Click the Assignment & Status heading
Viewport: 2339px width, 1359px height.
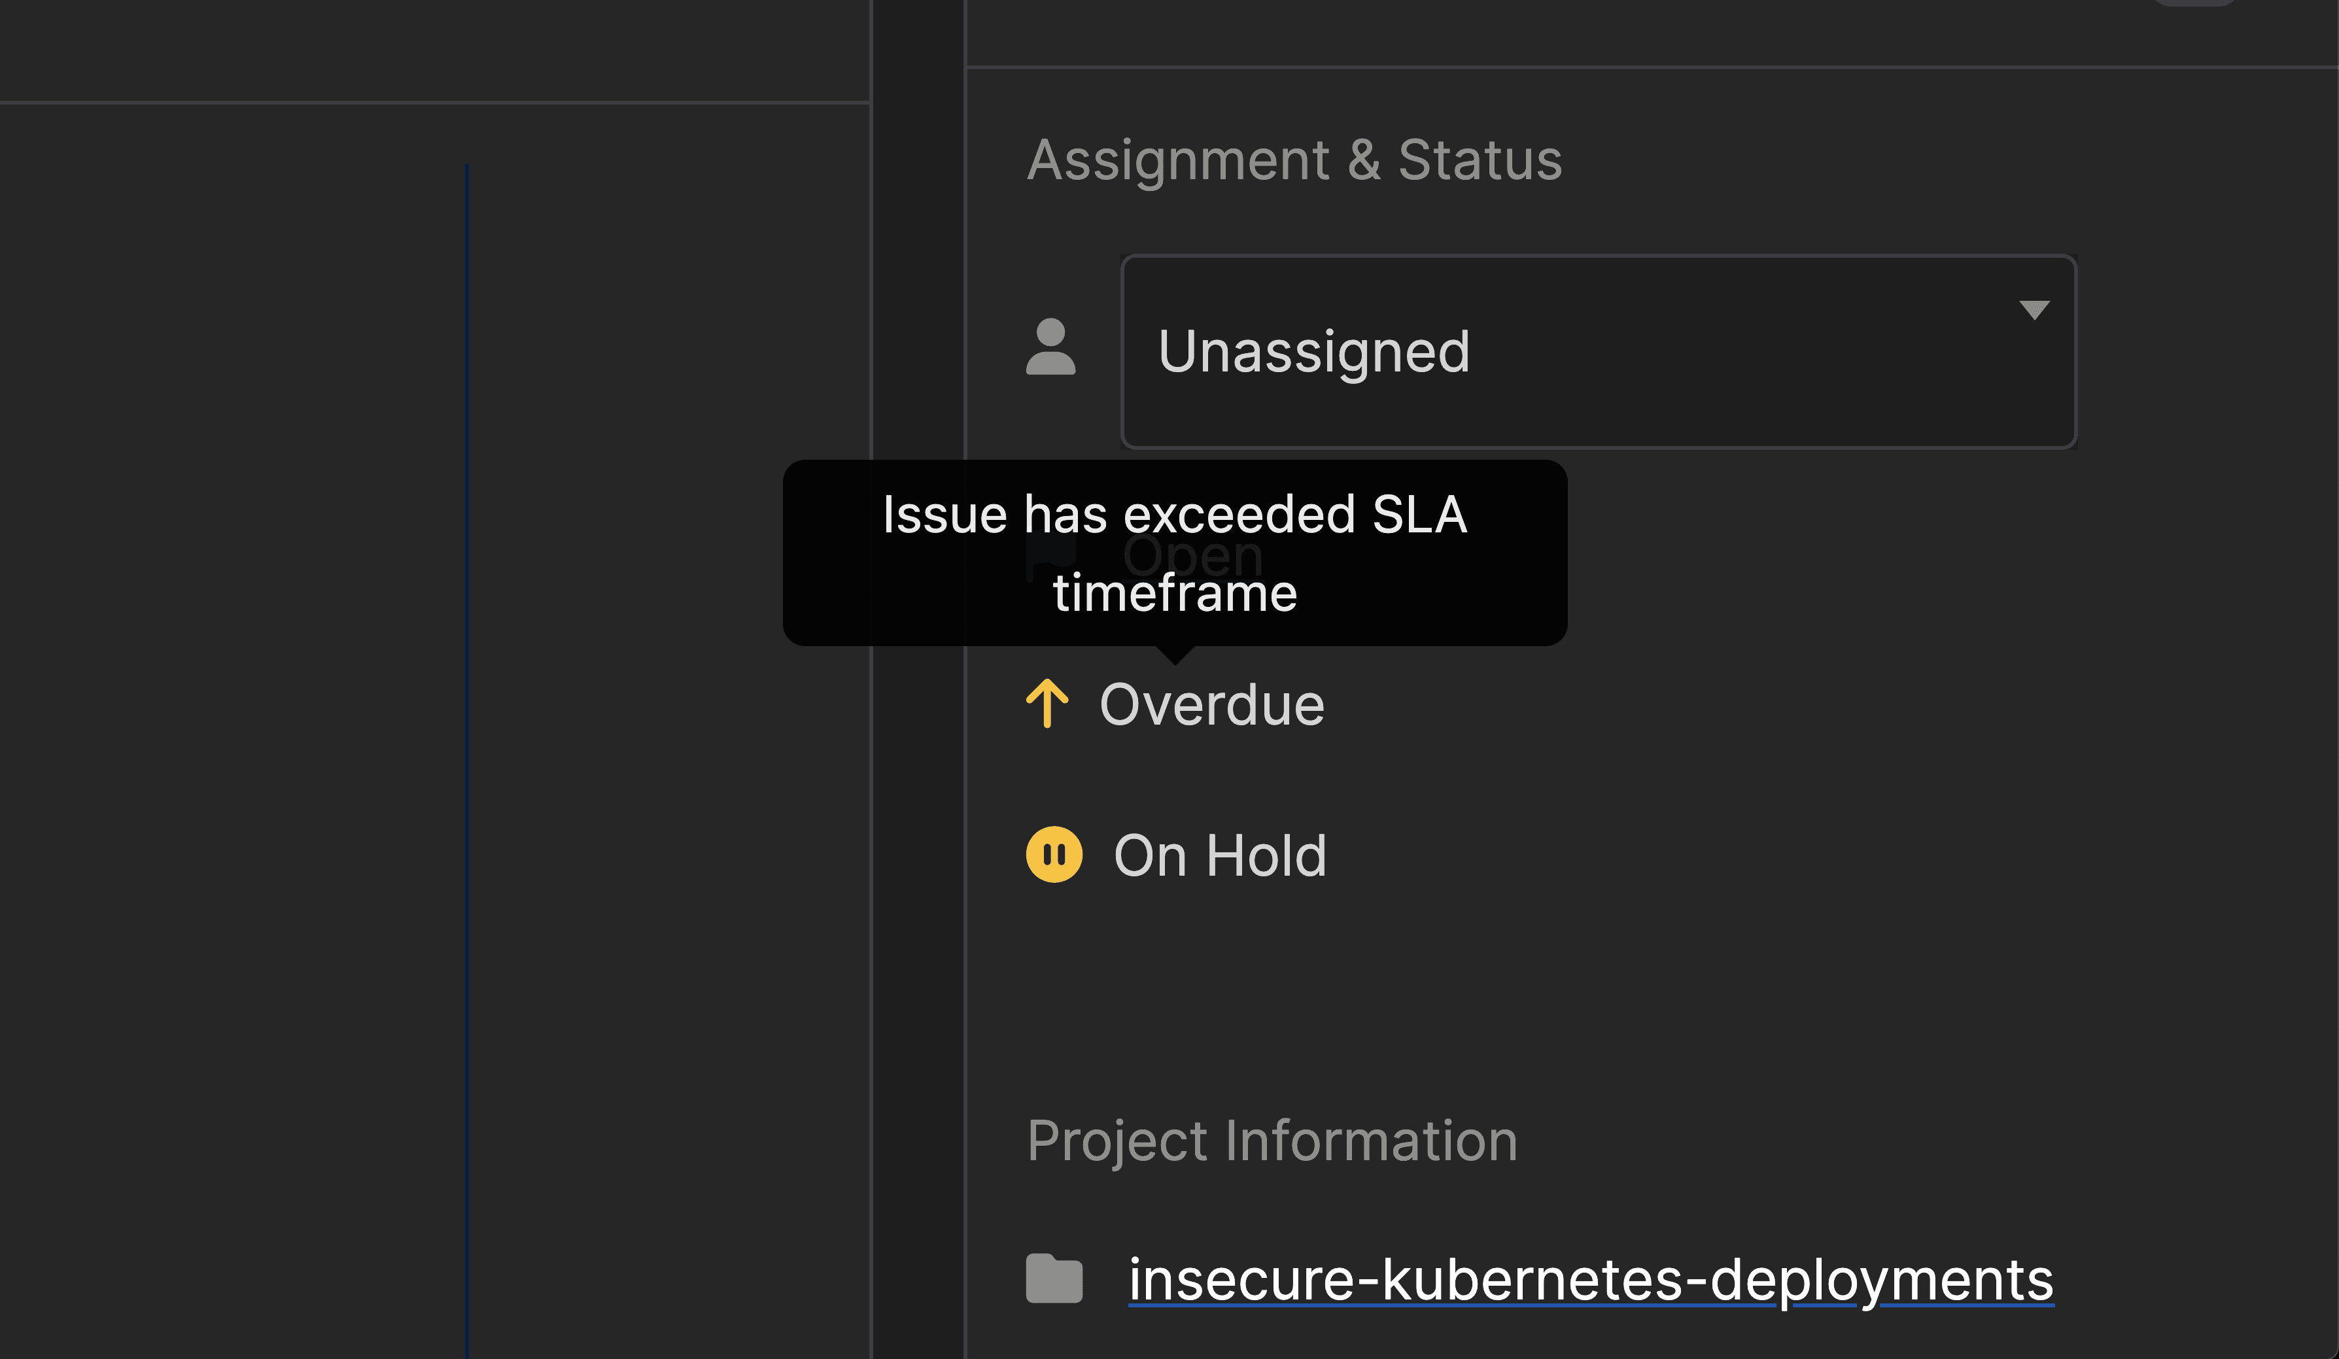coord(1294,160)
